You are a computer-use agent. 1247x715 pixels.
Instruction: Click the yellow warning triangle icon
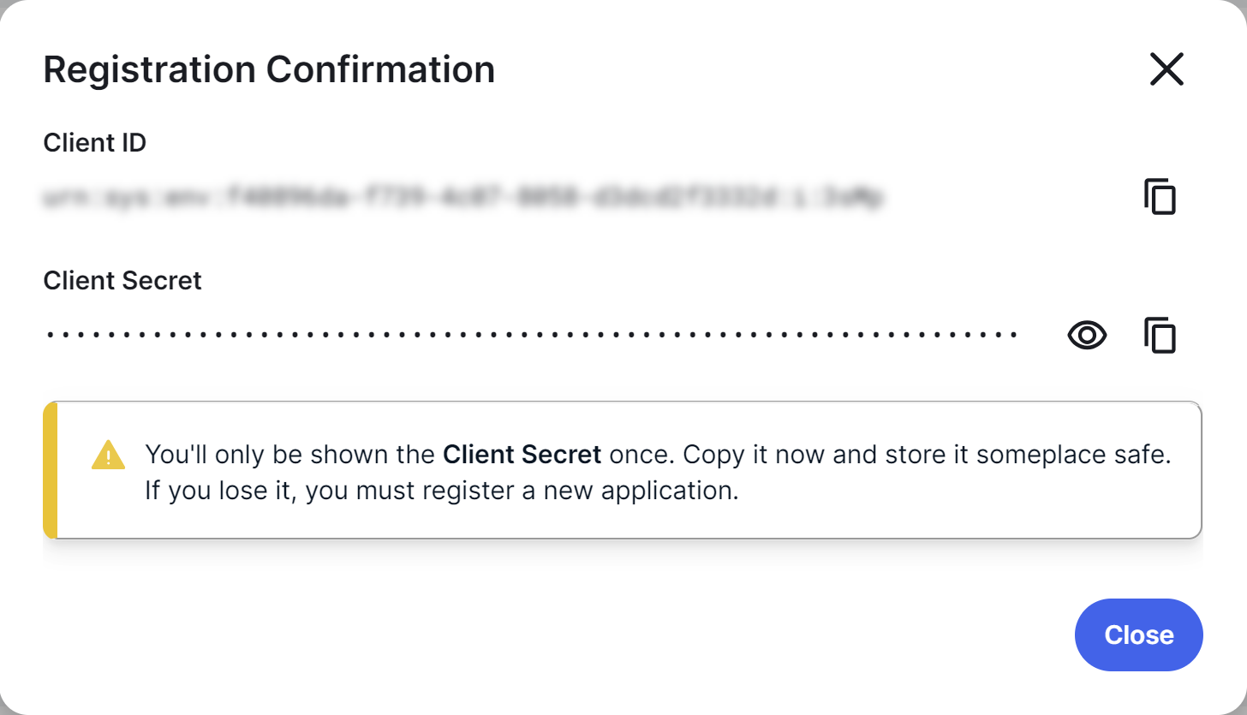point(108,455)
